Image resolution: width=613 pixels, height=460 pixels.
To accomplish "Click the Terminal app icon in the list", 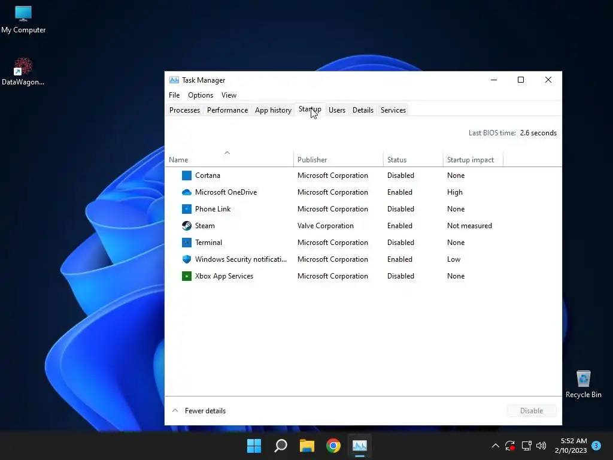I will 187,243.
